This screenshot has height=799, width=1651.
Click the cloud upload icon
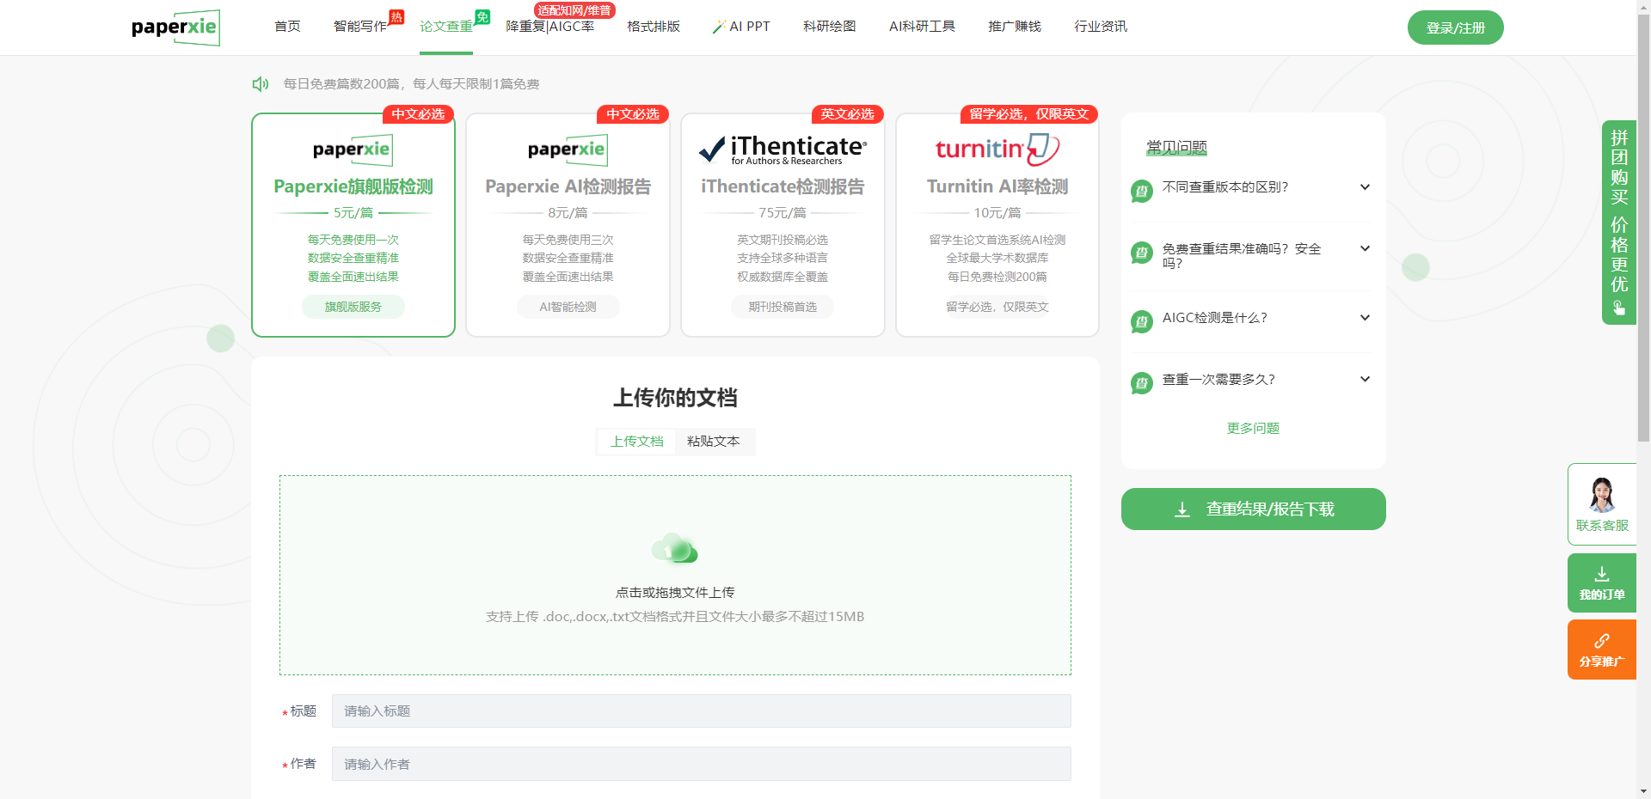[675, 549]
